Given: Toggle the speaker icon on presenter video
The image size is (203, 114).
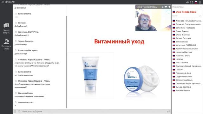Looking at the screenshot, I should tap(169, 7).
